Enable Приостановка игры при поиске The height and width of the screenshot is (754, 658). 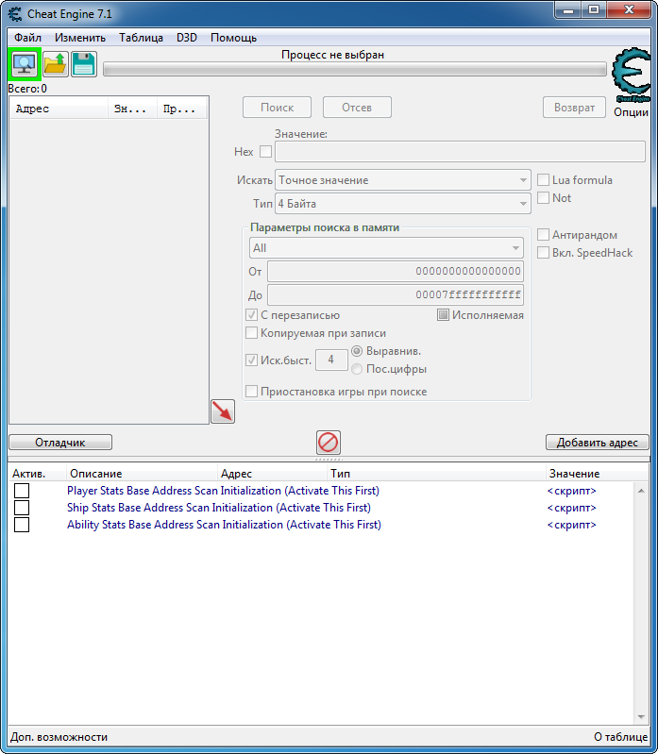(251, 392)
